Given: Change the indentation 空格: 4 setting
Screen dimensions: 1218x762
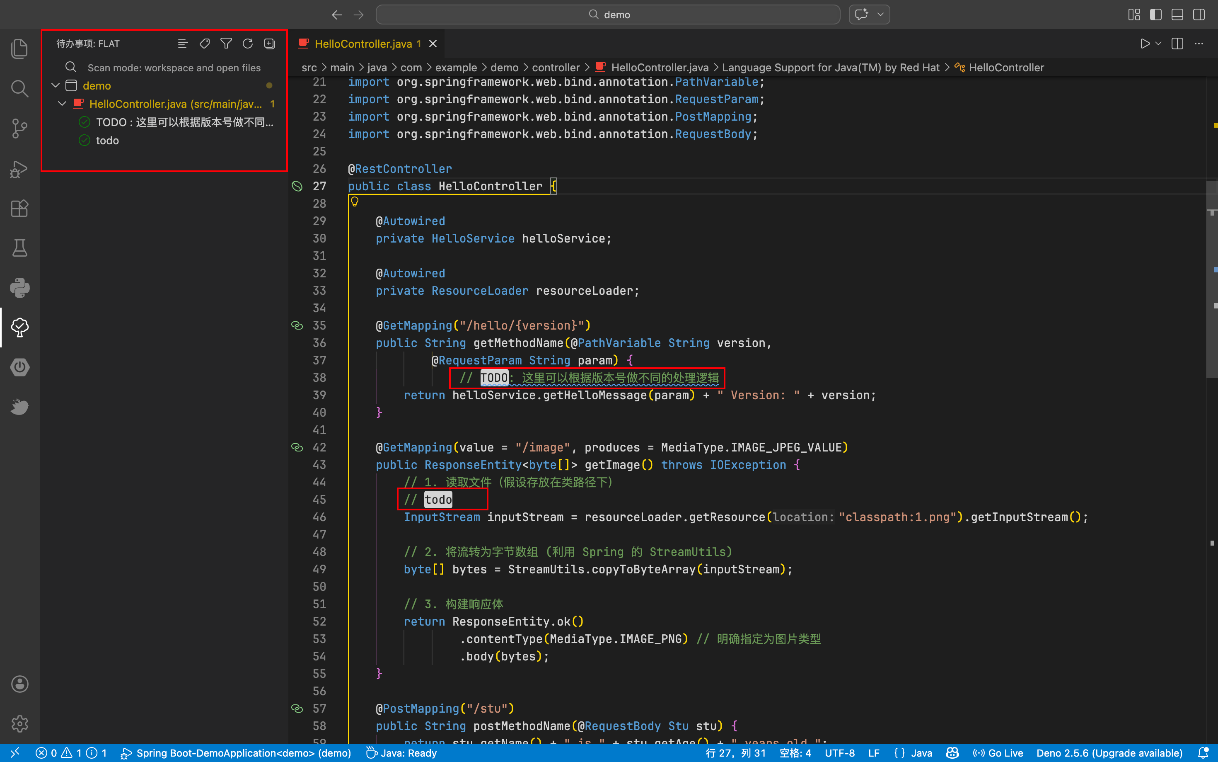Looking at the screenshot, I should tap(795, 753).
